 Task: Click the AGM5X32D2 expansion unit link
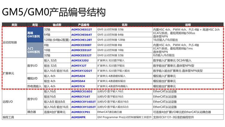80,60
